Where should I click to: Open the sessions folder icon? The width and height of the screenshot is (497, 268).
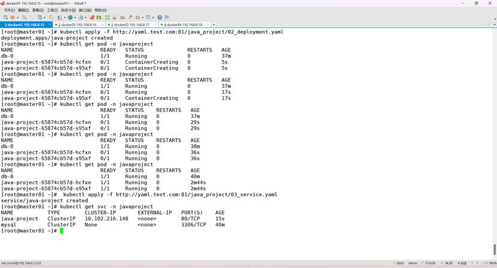tap(13, 17)
